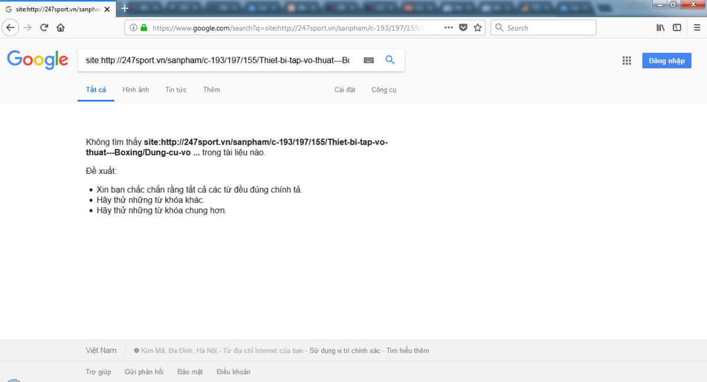Focus the Firefox address bar URL
Viewport: 707px width, 382px height.
(x=289, y=28)
